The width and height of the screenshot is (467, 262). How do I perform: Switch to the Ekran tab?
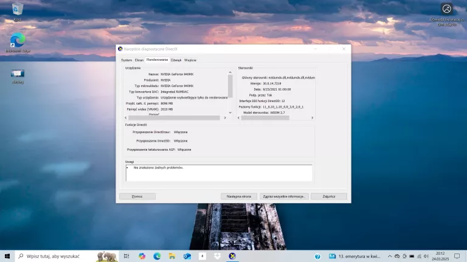coord(139,60)
